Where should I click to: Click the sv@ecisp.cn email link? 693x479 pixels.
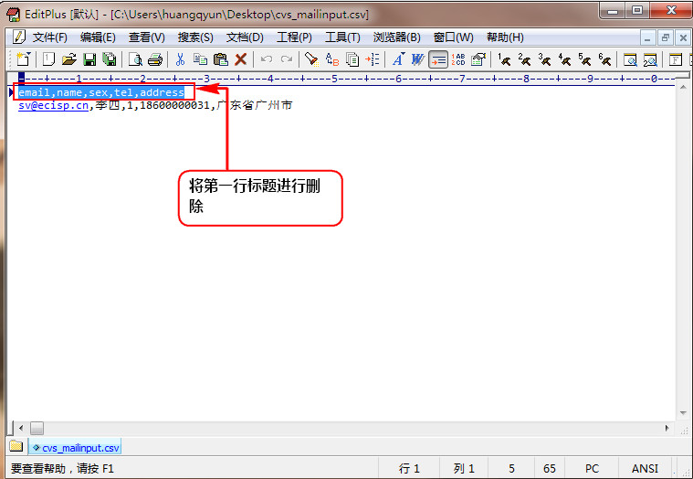(54, 106)
